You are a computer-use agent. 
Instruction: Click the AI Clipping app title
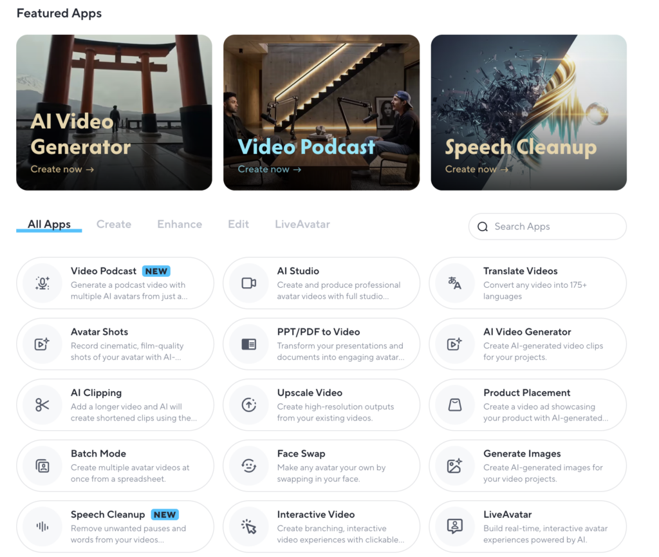click(97, 393)
